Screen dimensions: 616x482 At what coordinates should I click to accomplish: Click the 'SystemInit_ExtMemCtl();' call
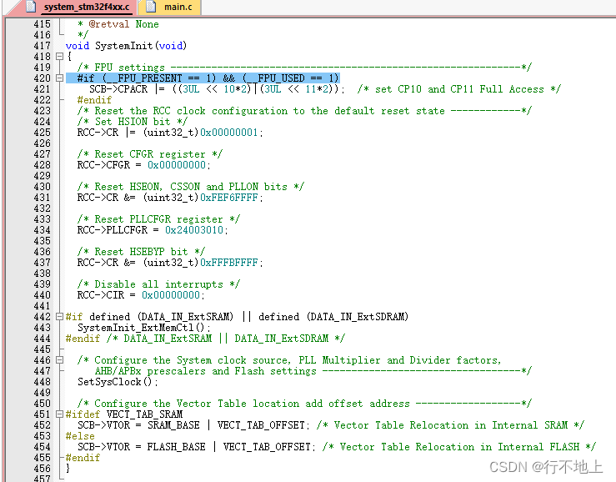pos(143,328)
